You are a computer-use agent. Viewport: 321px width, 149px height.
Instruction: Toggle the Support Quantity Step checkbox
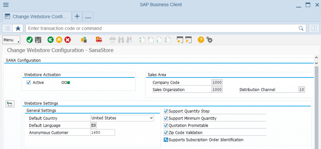166,111
